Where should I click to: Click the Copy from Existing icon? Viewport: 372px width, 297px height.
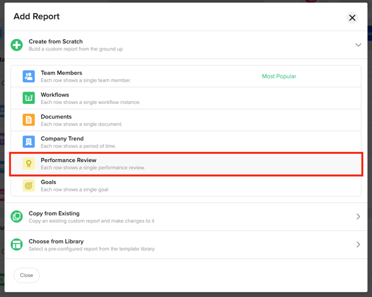pyautogui.click(x=17, y=217)
